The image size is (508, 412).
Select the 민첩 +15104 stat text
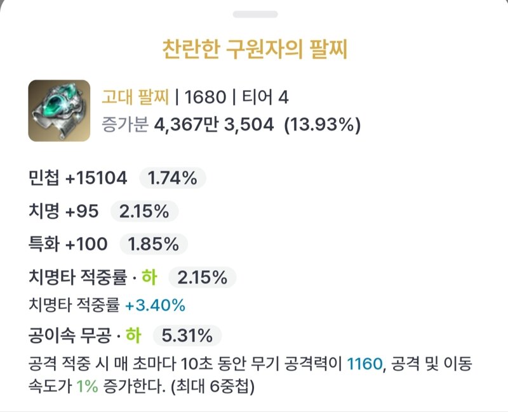point(77,178)
